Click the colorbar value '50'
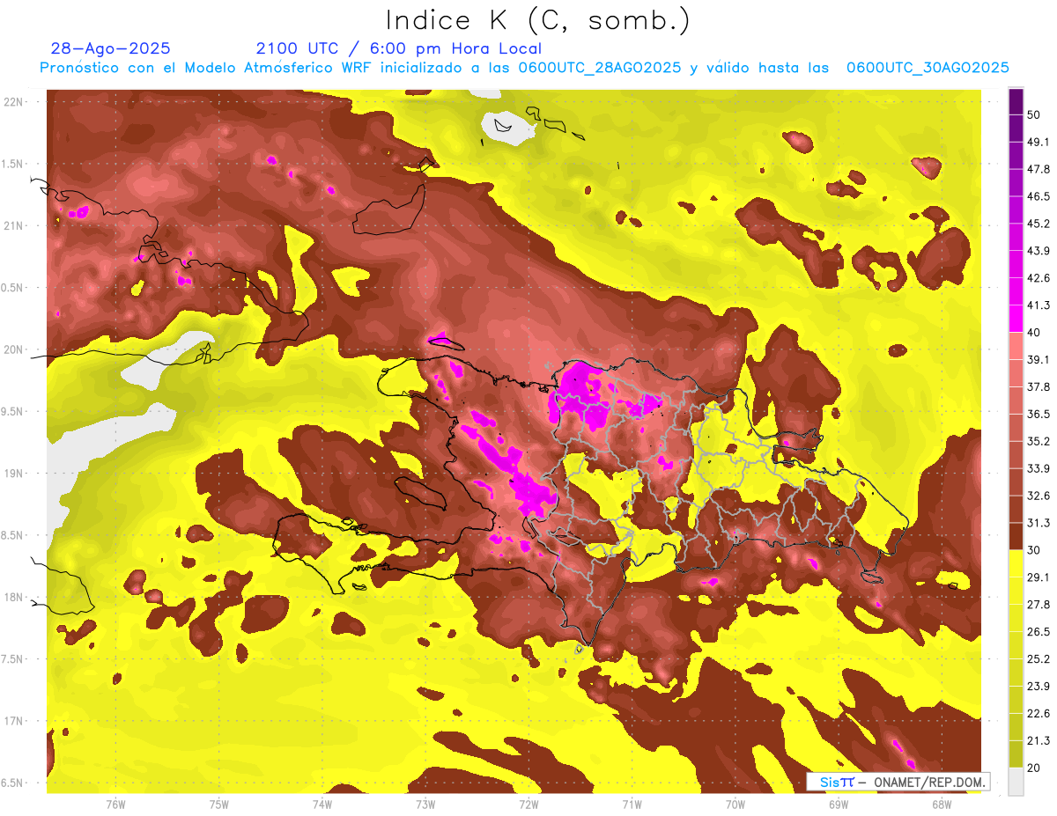The height and width of the screenshot is (816, 1057). click(x=1033, y=114)
